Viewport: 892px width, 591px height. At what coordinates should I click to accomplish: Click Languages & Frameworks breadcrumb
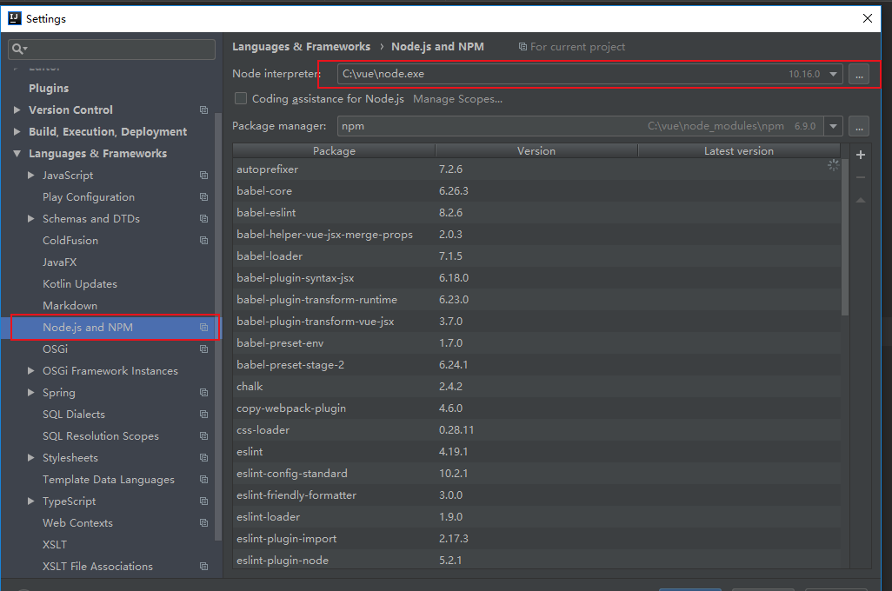301,47
